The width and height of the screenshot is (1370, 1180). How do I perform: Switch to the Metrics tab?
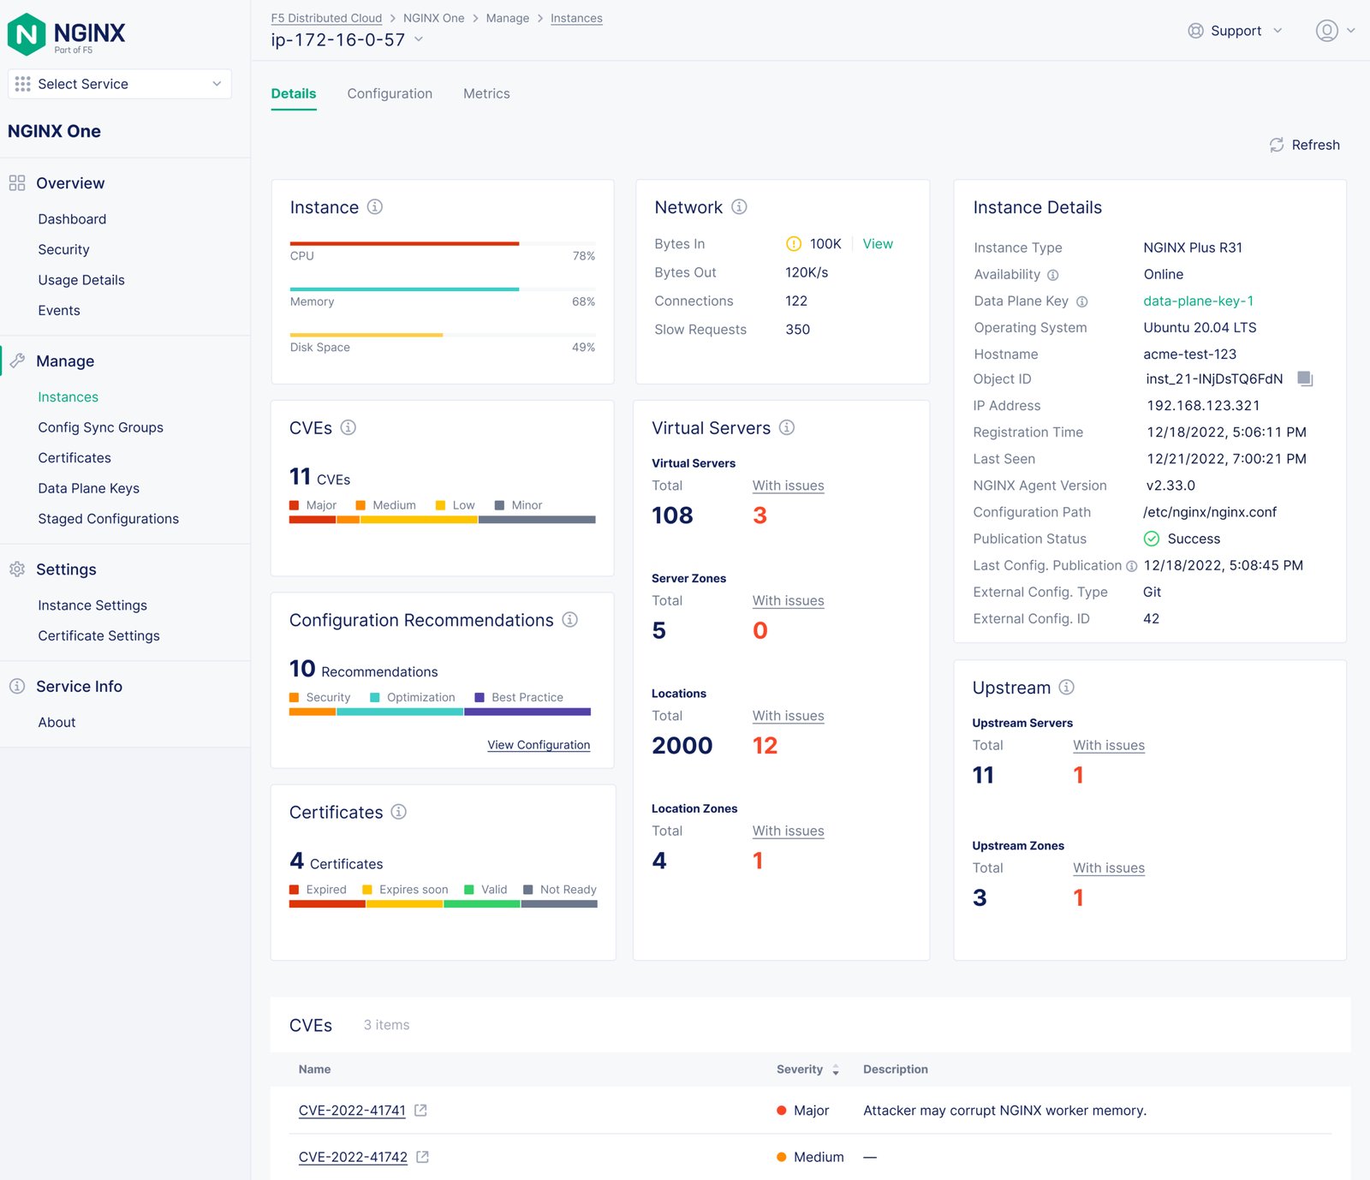[x=486, y=93]
